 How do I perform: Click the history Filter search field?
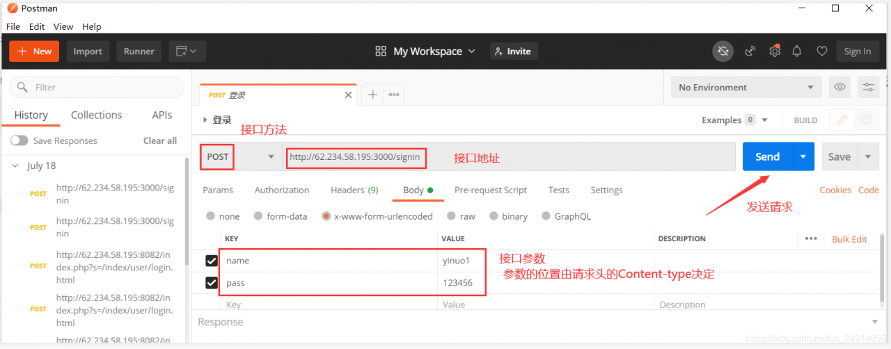(97, 88)
